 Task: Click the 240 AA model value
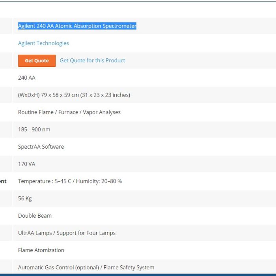point(27,78)
